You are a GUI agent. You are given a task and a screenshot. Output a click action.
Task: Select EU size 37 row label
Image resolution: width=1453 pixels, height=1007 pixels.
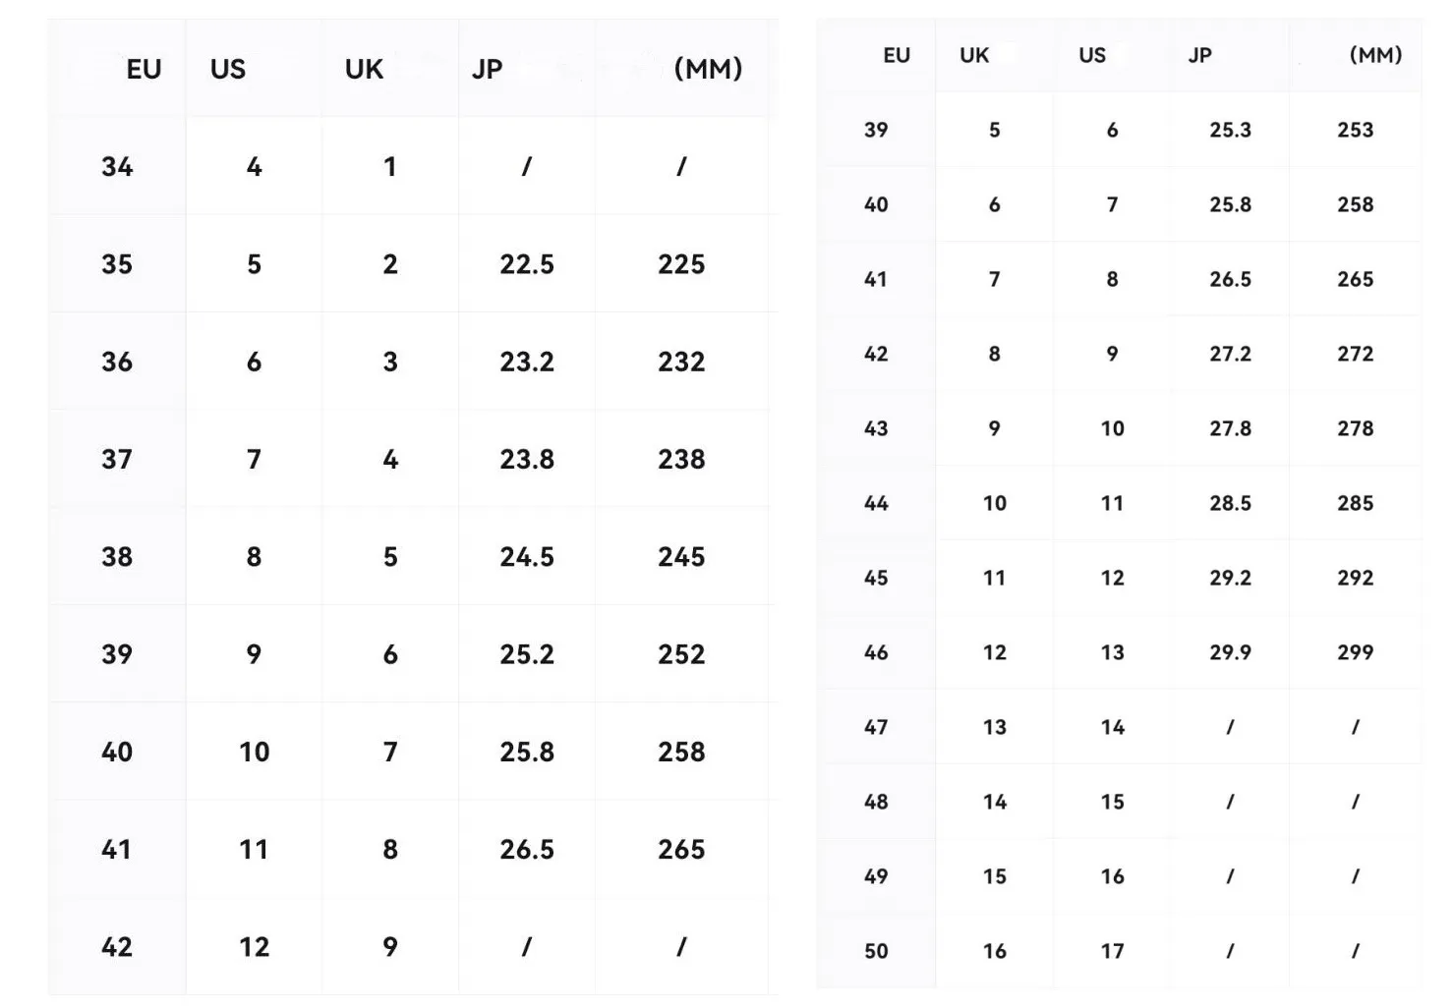pyautogui.click(x=117, y=459)
